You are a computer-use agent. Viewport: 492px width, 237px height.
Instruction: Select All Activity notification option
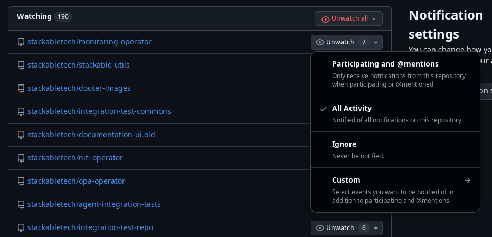[395, 113]
